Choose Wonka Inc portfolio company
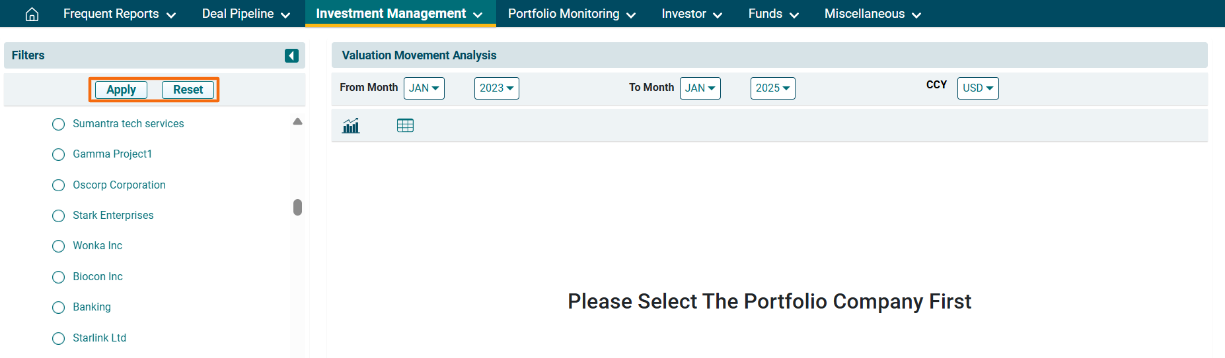Image resolution: width=1225 pixels, height=358 pixels. [59, 246]
